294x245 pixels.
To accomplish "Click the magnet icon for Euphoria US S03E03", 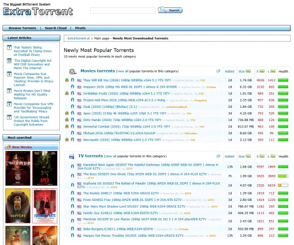I will pos(73,185).
